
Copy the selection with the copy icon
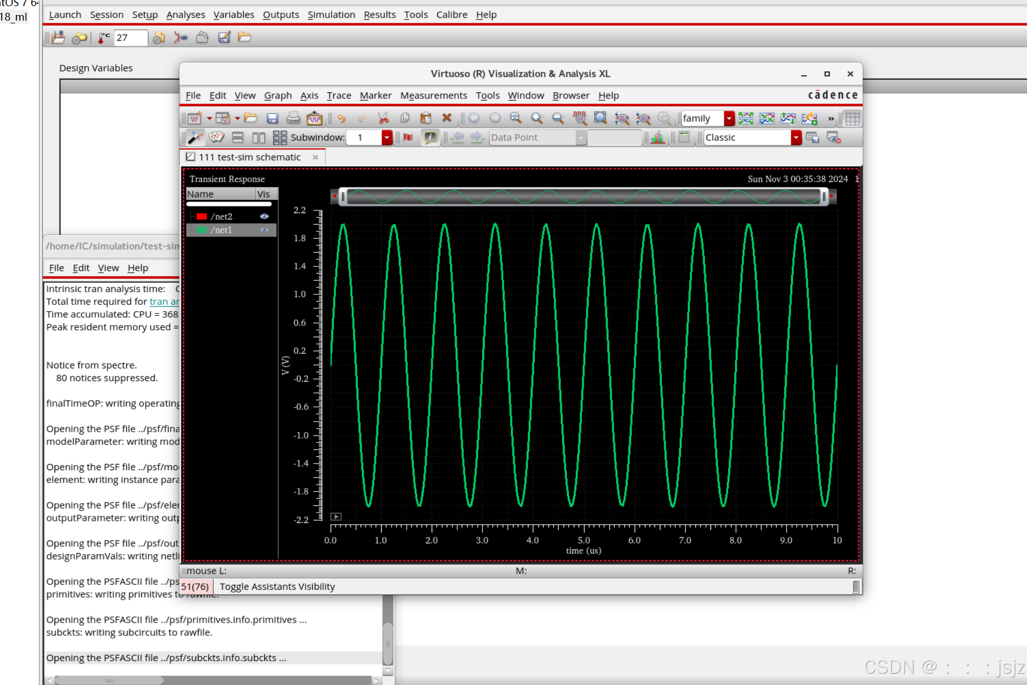pyautogui.click(x=404, y=118)
